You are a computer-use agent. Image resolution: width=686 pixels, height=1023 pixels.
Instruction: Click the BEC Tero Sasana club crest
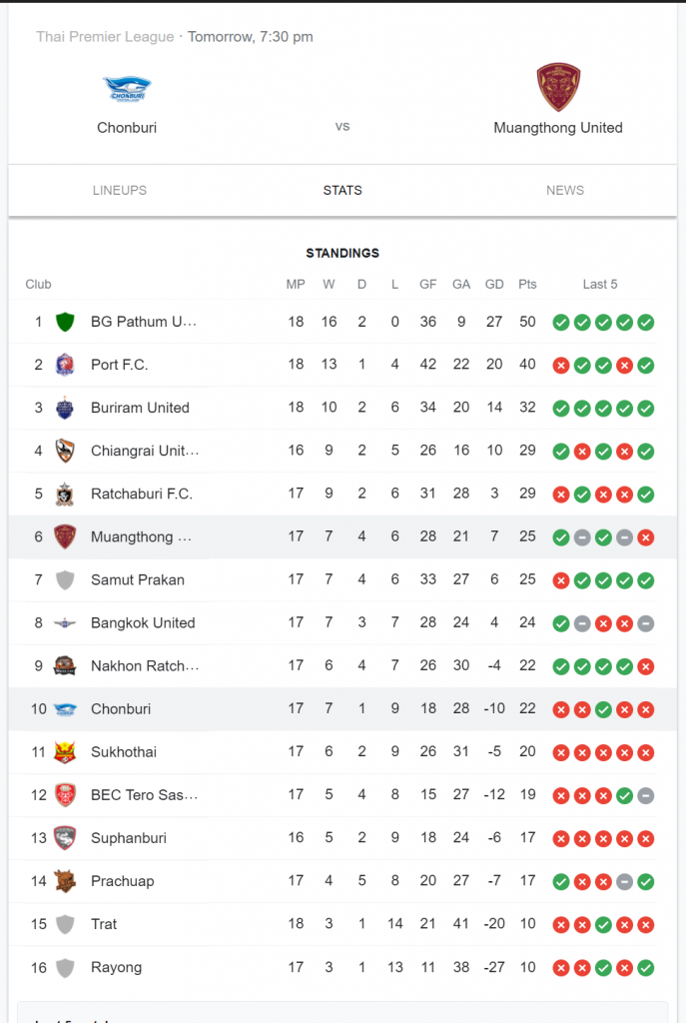coord(65,795)
